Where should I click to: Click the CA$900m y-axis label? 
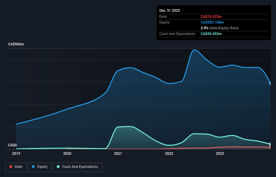16,44
